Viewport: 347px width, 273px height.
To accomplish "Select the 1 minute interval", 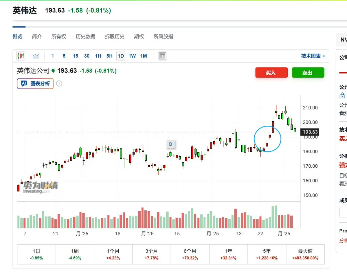I will click(x=53, y=56).
